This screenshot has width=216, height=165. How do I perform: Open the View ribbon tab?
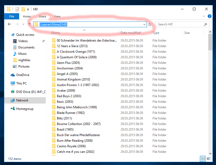(57, 16)
